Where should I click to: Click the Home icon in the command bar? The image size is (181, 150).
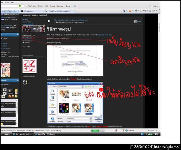(x=124, y=11)
